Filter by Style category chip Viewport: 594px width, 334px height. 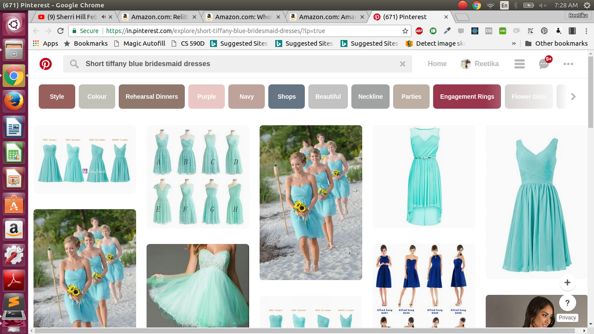point(57,97)
